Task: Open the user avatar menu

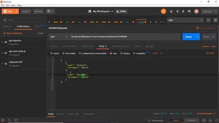Action: (x=196, y=11)
